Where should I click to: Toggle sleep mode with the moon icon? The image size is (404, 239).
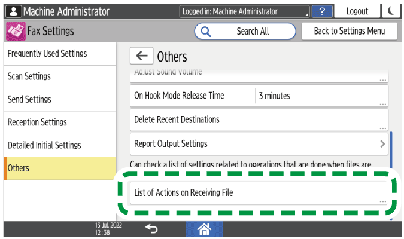tap(391, 11)
